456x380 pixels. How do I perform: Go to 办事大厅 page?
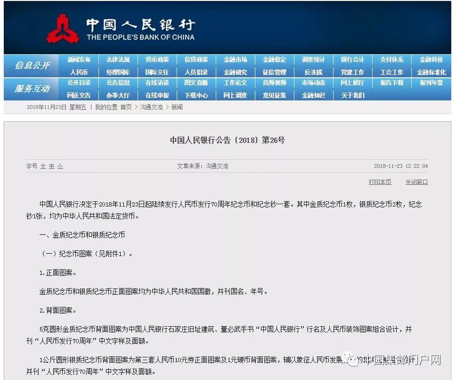tap(118, 95)
